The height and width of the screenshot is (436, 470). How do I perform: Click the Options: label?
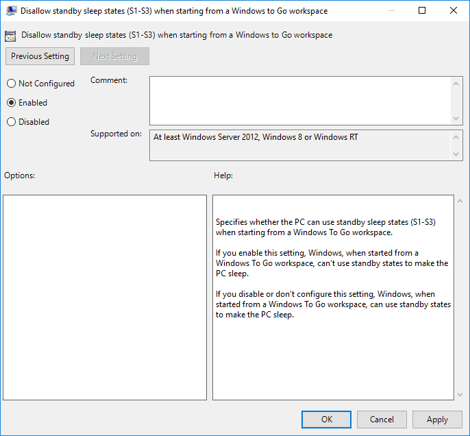tap(19, 175)
